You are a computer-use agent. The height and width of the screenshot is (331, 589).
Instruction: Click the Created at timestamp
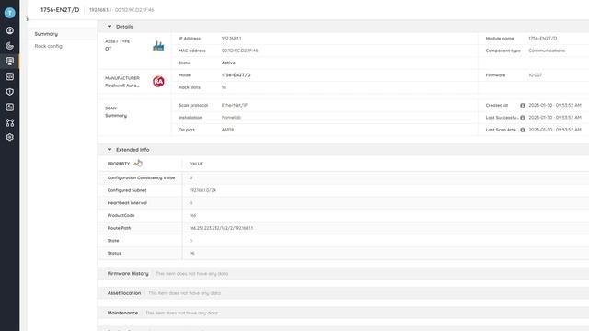point(555,106)
